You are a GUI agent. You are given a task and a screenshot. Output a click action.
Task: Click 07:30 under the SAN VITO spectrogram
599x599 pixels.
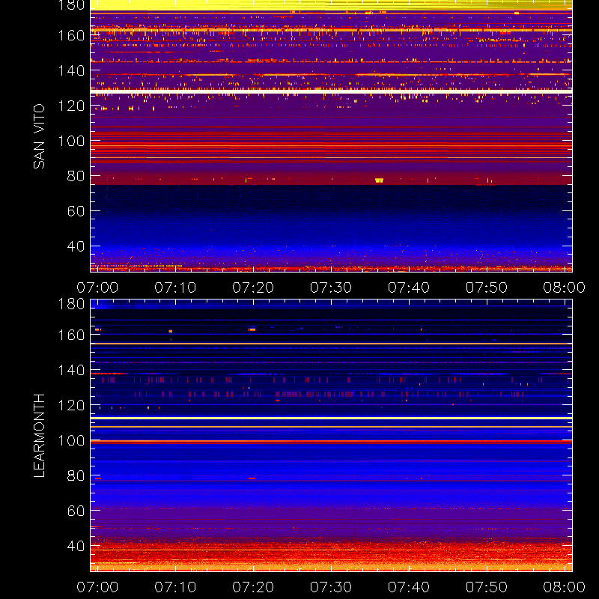point(331,288)
